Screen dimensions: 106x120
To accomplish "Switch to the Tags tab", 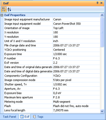I will click(38, 117).
